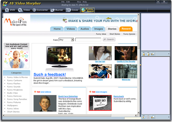Screen dimensions: 172x122
Task: Click the Pepsi video thumbnail
Action: (100, 71)
